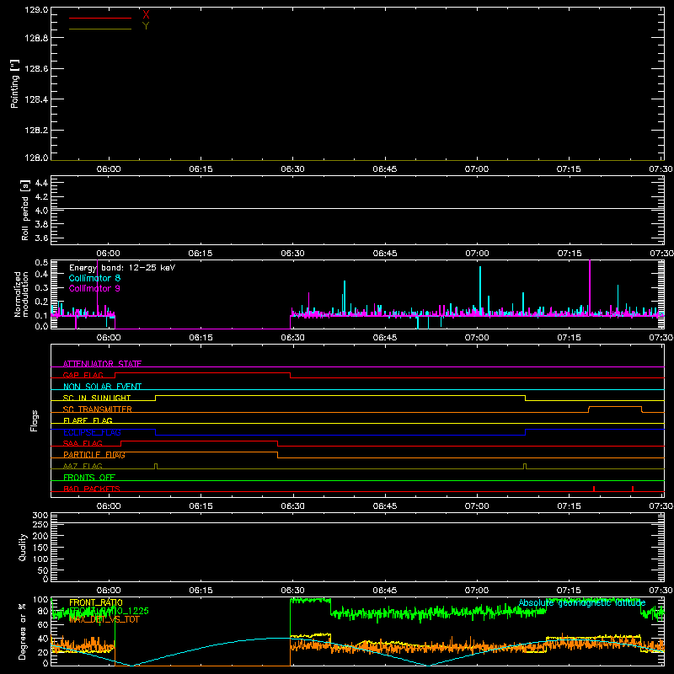Image resolution: width=674 pixels, height=674 pixels.
Task: Select the olive A07_FLAG label
Action: [83, 466]
